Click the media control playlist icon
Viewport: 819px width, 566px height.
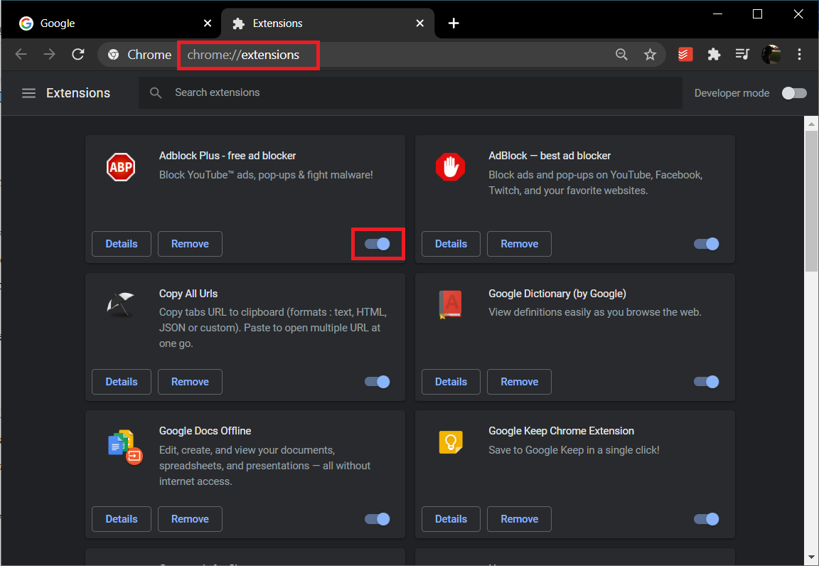pos(742,55)
